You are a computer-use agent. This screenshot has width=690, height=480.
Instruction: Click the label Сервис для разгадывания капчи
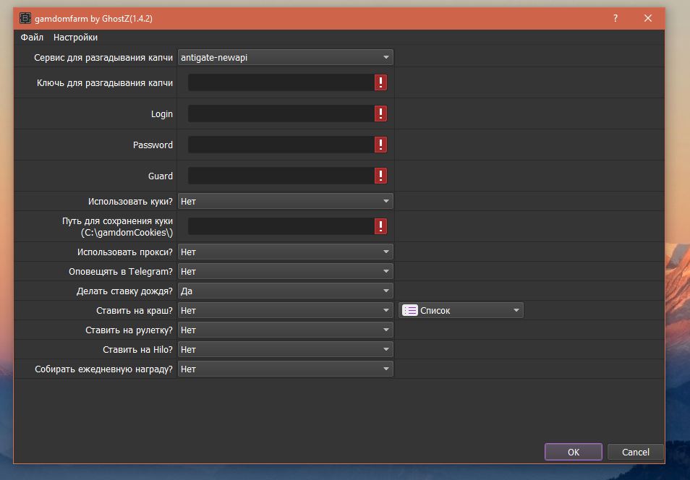point(103,58)
